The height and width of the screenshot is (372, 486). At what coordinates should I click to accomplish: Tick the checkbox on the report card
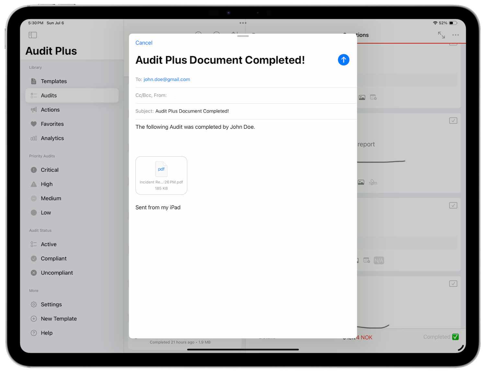click(x=453, y=121)
